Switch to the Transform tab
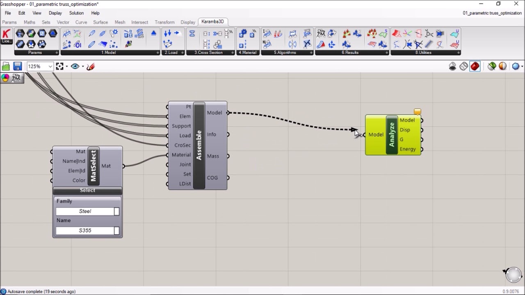 click(164, 22)
